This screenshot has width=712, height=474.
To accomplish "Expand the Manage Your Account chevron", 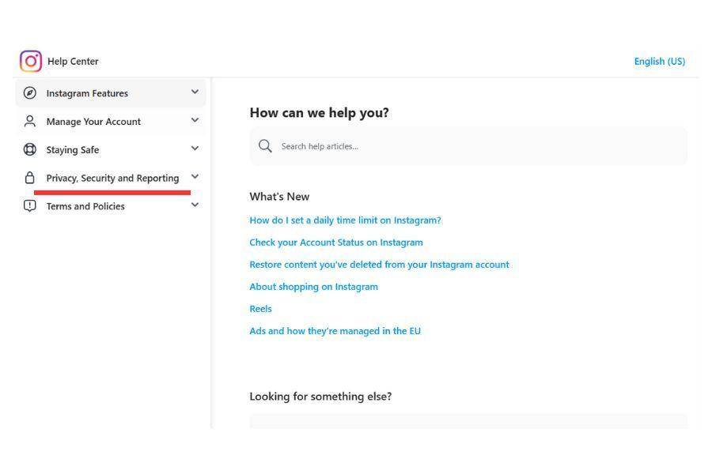I will (195, 120).
